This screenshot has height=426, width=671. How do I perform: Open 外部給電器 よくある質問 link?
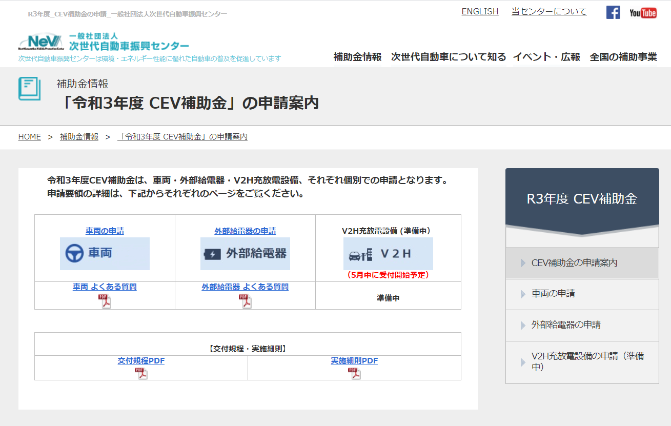[x=245, y=287]
